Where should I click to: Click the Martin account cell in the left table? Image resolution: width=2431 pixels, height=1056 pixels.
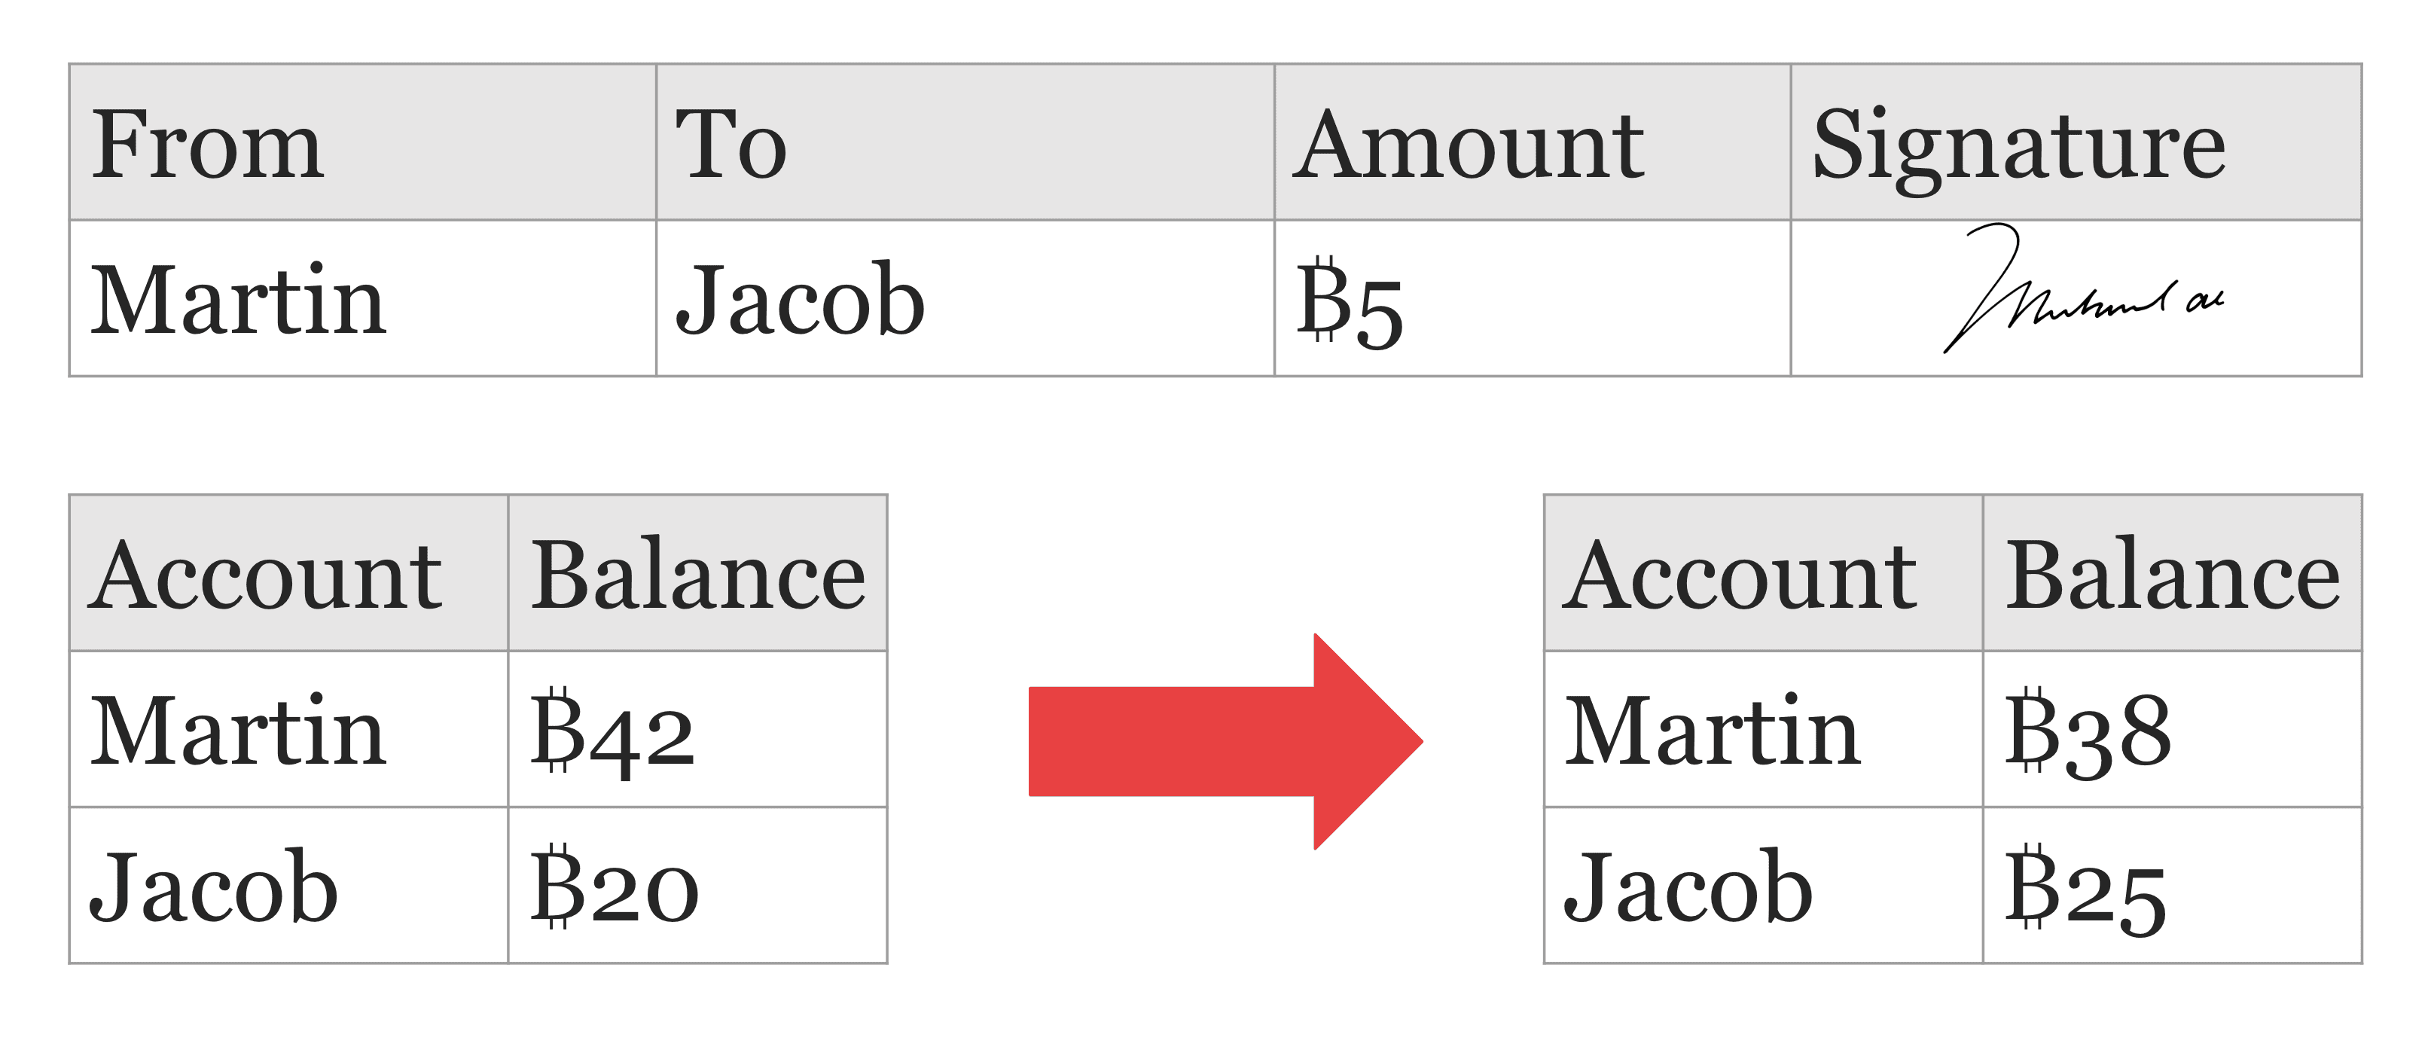tap(288, 729)
